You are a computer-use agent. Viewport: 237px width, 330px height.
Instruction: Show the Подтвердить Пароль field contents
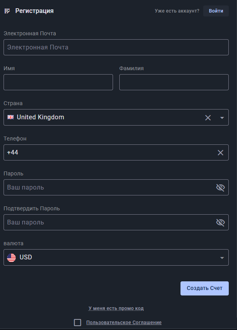click(x=221, y=222)
